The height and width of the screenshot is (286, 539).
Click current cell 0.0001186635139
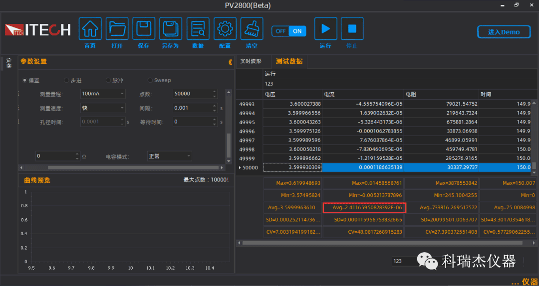coord(363,167)
